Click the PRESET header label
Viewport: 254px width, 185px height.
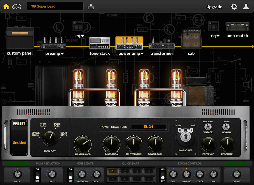[19, 124]
